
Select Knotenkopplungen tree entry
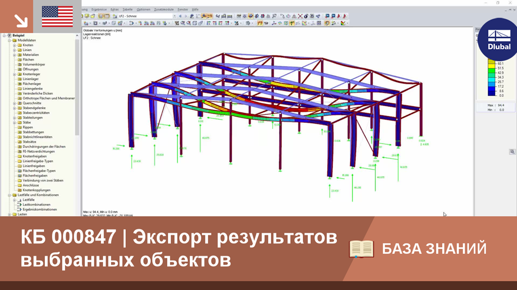[x=36, y=190]
